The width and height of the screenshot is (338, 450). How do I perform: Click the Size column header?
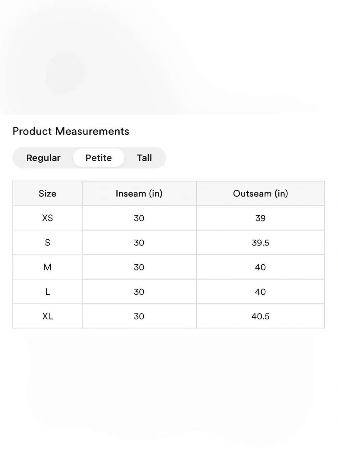tap(47, 193)
